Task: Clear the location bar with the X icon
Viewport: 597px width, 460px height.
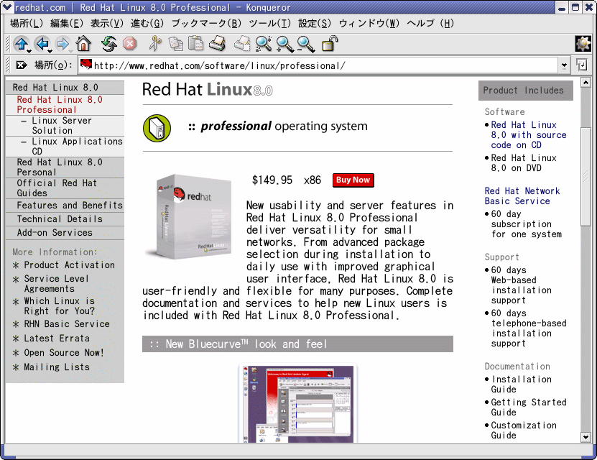Action: pos(22,65)
